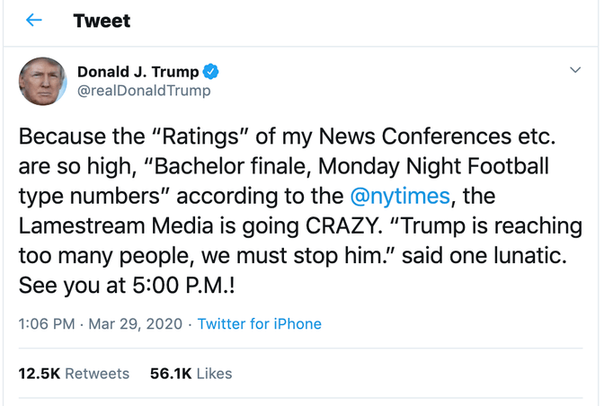The height and width of the screenshot is (406, 604).
Task: Expand the tweet options chevron
Action: (x=575, y=70)
